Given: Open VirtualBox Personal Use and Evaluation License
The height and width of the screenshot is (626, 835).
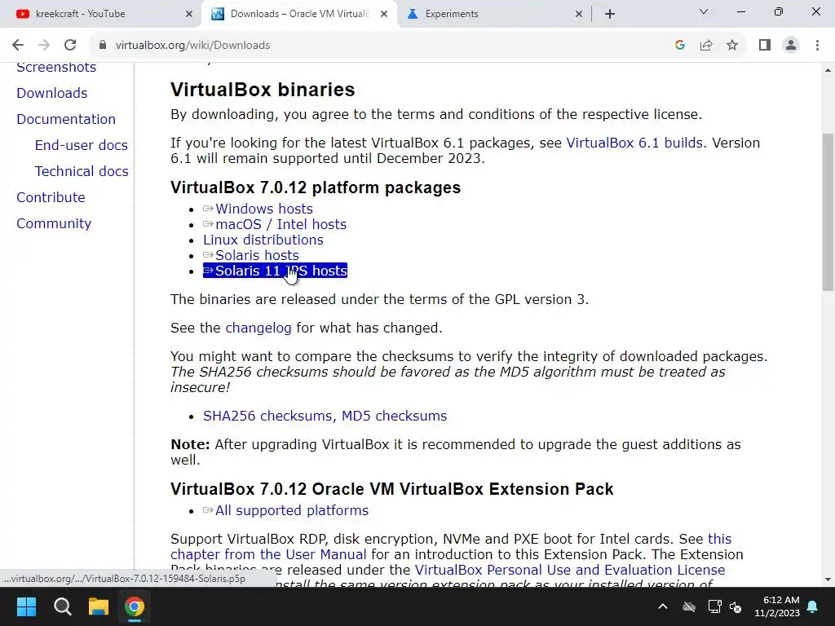Looking at the screenshot, I should (x=570, y=570).
